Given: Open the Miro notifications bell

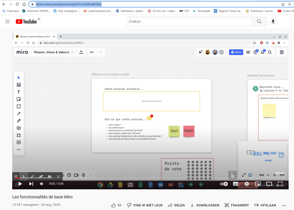Looking at the screenshot, I should pyautogui.click(x=263, y=52).
